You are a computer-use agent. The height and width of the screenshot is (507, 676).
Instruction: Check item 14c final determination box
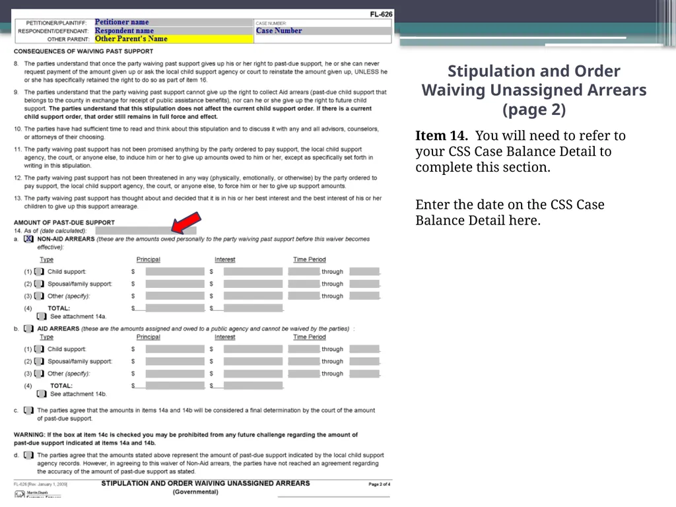[28, 411]
